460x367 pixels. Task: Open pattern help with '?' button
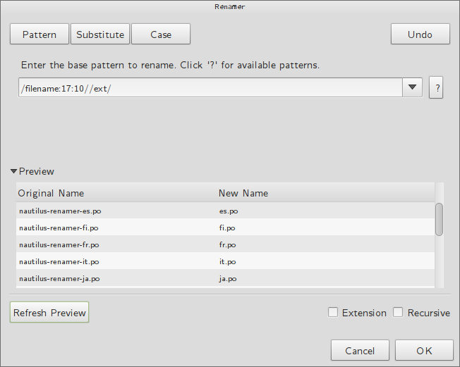(436, 88)
